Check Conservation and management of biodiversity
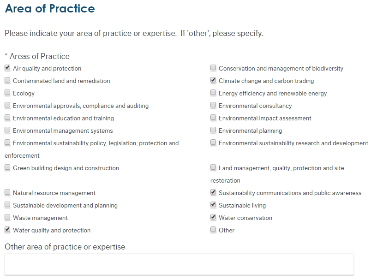 point(213,68)
